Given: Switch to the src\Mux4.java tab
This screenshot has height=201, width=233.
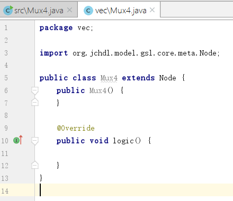Looking at the screenshot, I should pos(39,11).
